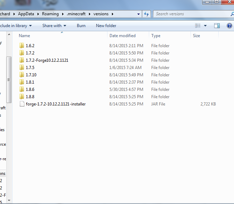Open the address bar history dropdown
This screenshot has width=234, height=204.
click(x=138, y=14)
